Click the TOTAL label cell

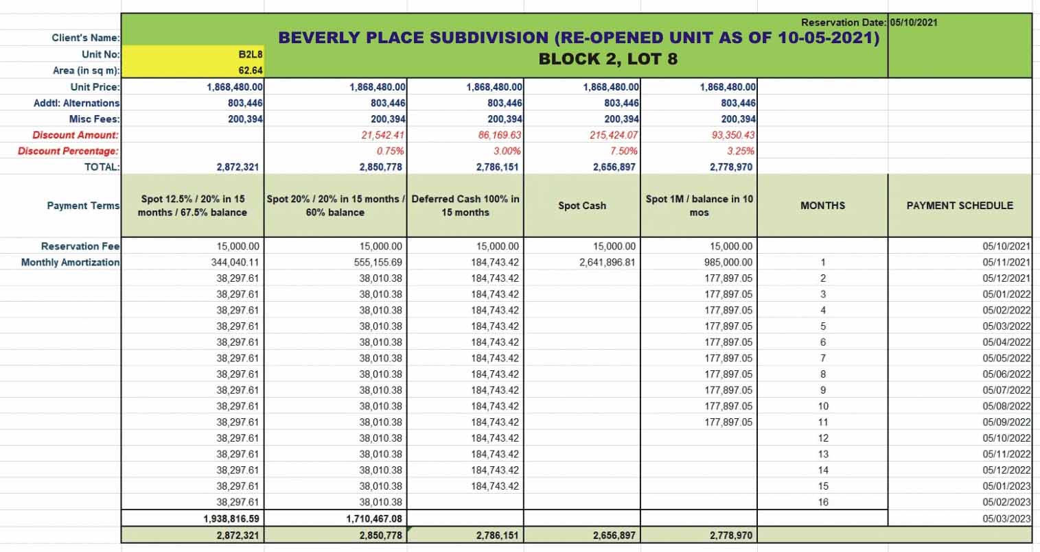point(101,167)
